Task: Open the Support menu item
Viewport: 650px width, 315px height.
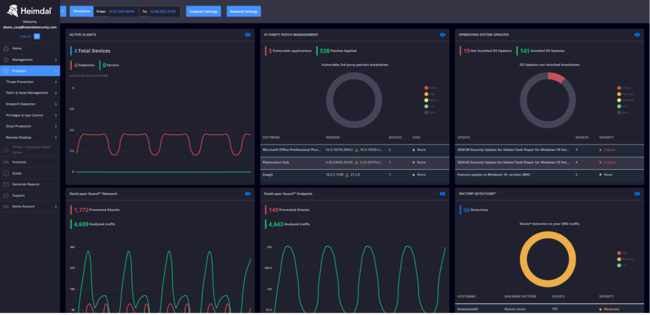Action: [x=30, y=195]
